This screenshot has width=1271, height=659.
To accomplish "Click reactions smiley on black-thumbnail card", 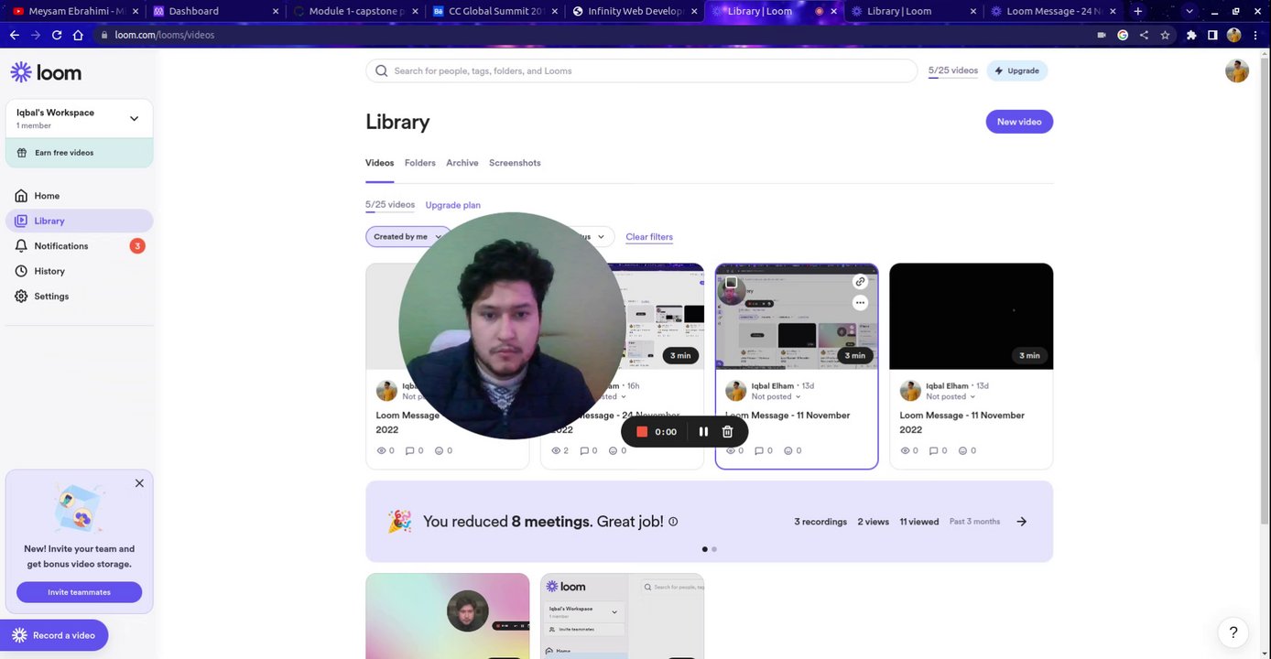I will tap(962, 450).
